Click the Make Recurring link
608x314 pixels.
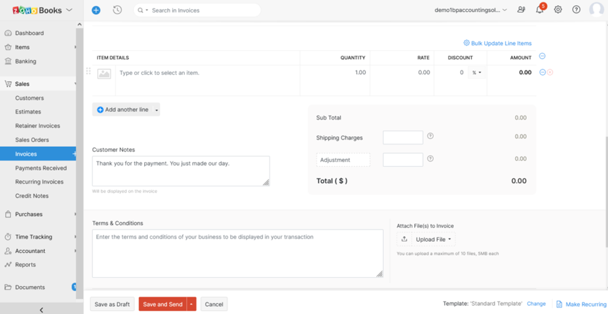click(586, 304)
